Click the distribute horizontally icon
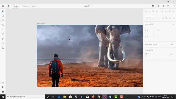The image size is (176, 99). coord(173,11)
